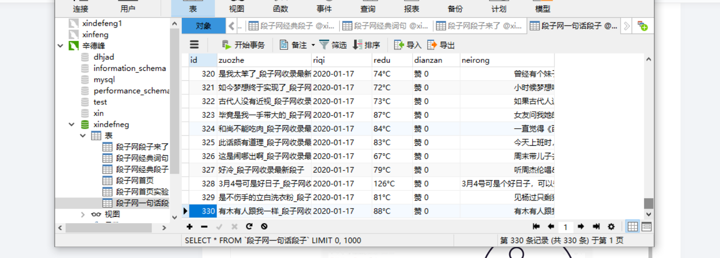Viewport: 720px width, 258px height.
Task: Select table 段子网首页 in tree
Action: pyautogui.click(x=134, y=180)
